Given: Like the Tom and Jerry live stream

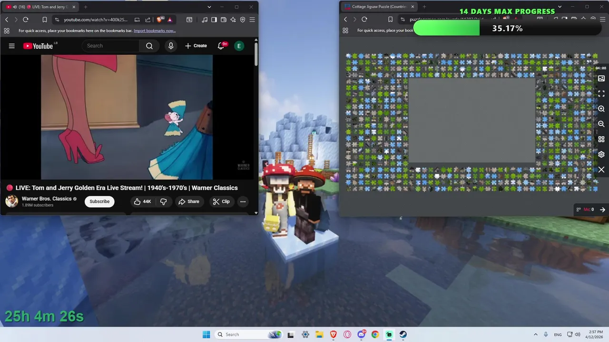Looking at the screenshot, I should pos(142,201).
